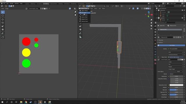The image size is (186, 104).
Task: Choose Edit Mode from mode list
Action: coord(85,13)
